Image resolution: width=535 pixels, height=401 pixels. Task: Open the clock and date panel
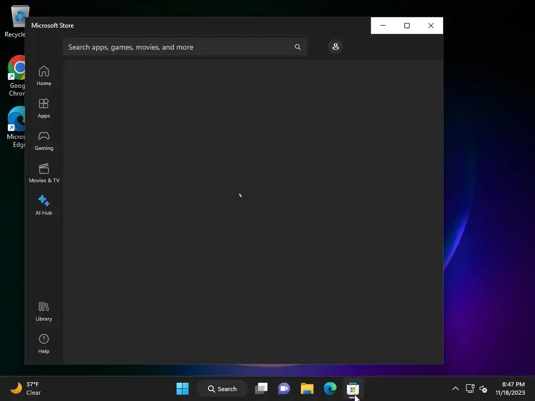pyautogui.click(x=510, y=388)
